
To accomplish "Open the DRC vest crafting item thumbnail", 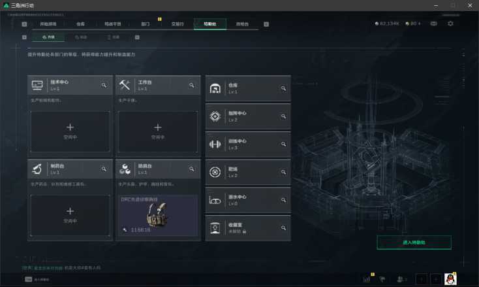I will (158, 215).
